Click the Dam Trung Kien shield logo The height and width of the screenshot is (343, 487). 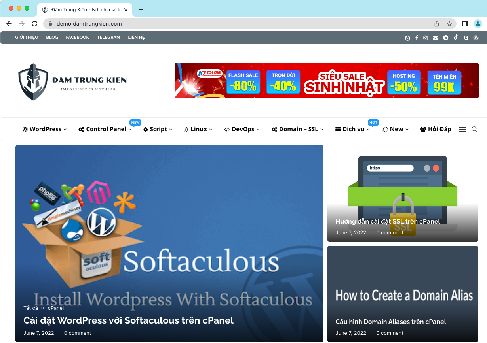33,81
